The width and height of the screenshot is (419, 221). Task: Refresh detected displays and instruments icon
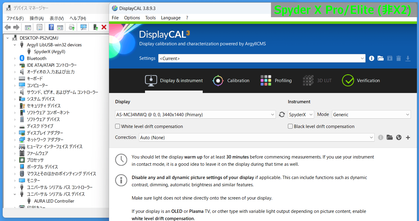click(282, 114)
